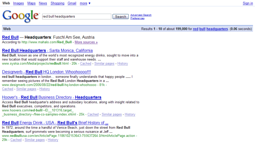255x146 pixels.
Task: Open 'Red Bull Energy Drink - USA' result
Action: click(x=55, y=122)
